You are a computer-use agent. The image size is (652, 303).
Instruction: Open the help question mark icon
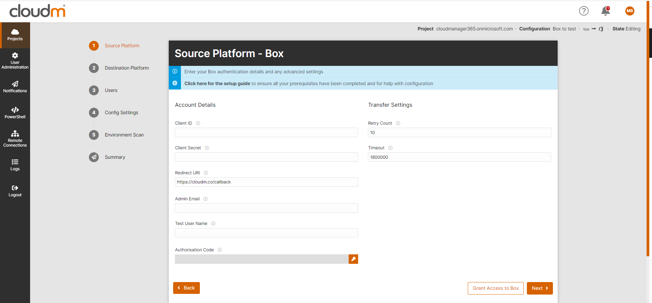coord(584,11)
